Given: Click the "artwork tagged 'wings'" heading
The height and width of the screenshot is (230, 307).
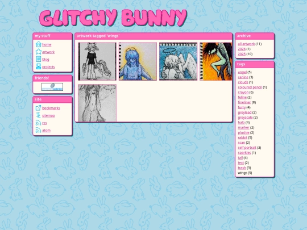Looking at the screenshot, I should pos(98,36).
